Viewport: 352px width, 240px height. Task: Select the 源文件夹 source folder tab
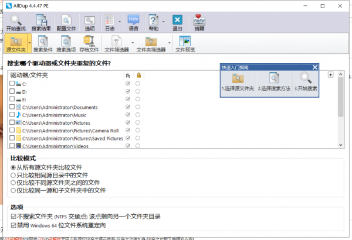tap(16, 43)
